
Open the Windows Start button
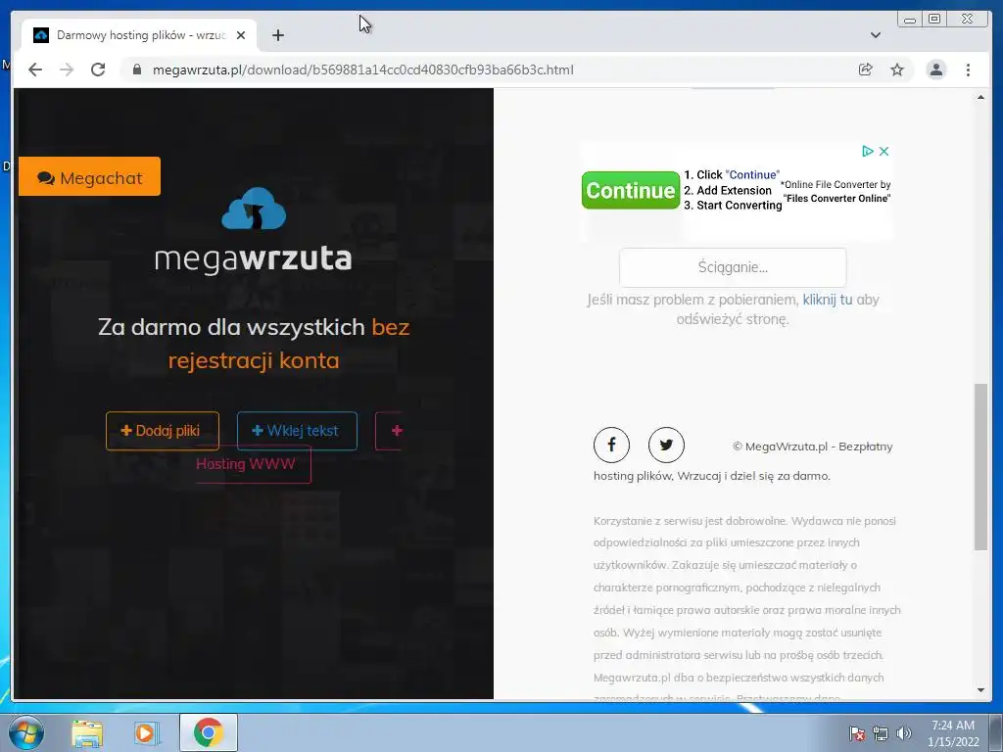point(25,732)
